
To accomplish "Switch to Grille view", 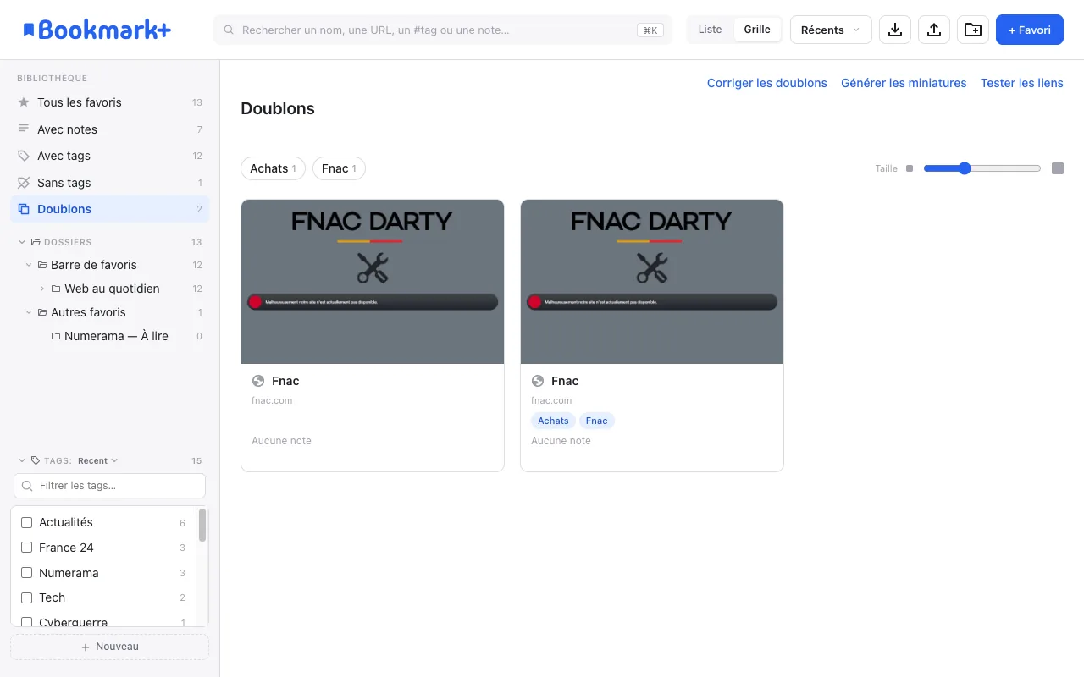I will pos(757,30).
